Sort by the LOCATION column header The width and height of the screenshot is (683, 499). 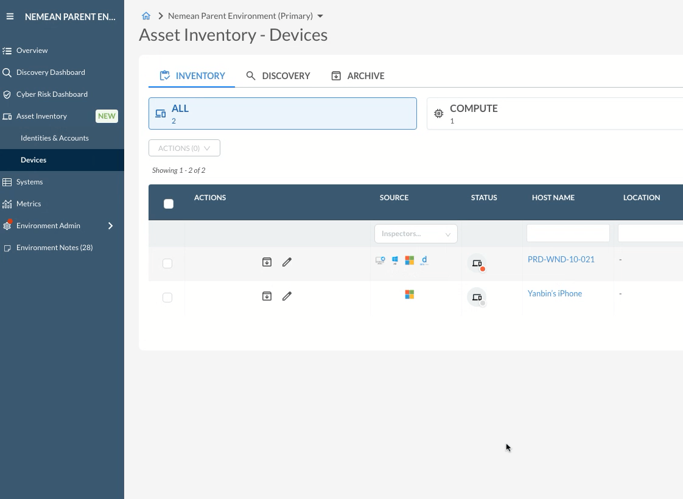[642, 198]
